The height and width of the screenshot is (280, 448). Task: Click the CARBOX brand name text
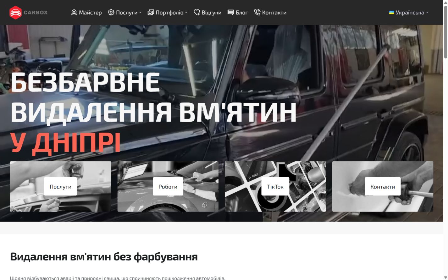[36, 13]
